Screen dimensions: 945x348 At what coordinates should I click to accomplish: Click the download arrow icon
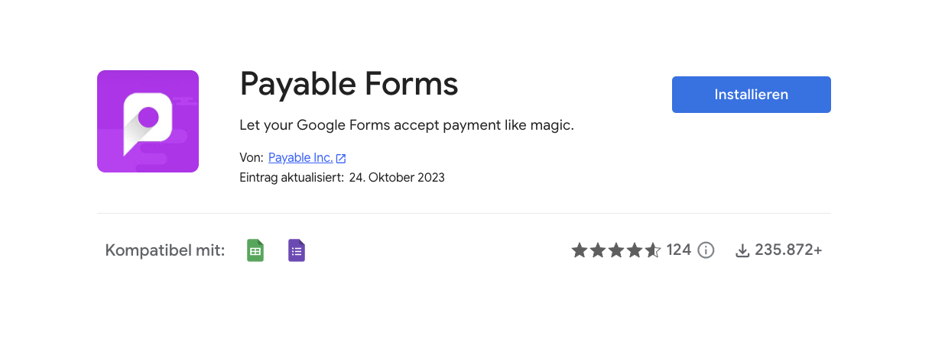tap(742, 250)
